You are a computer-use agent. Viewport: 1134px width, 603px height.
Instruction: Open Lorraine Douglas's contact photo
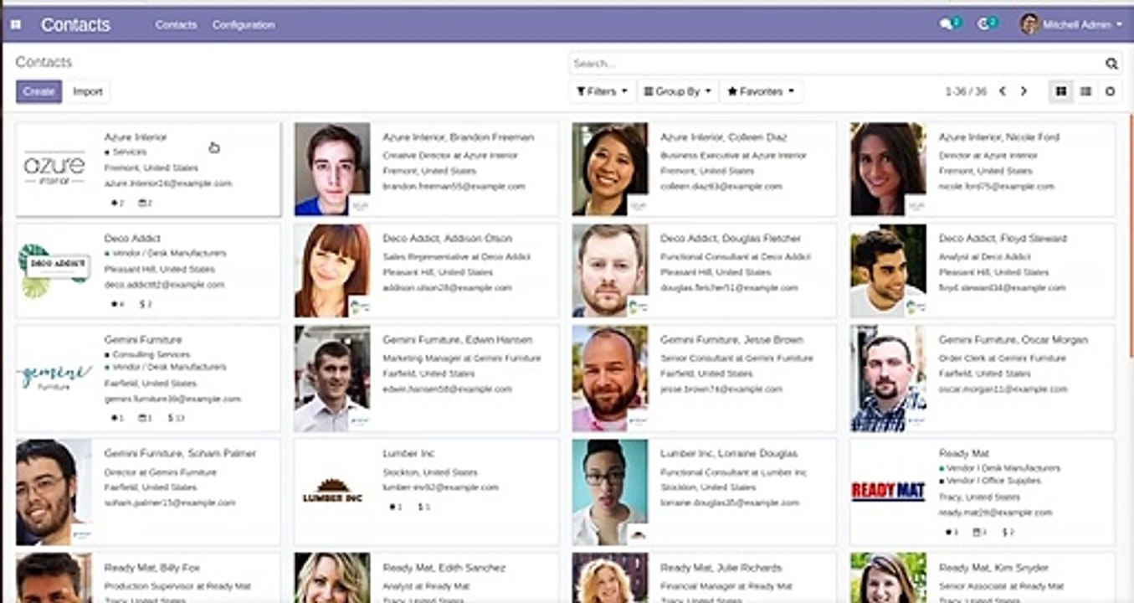click(610, 492)
